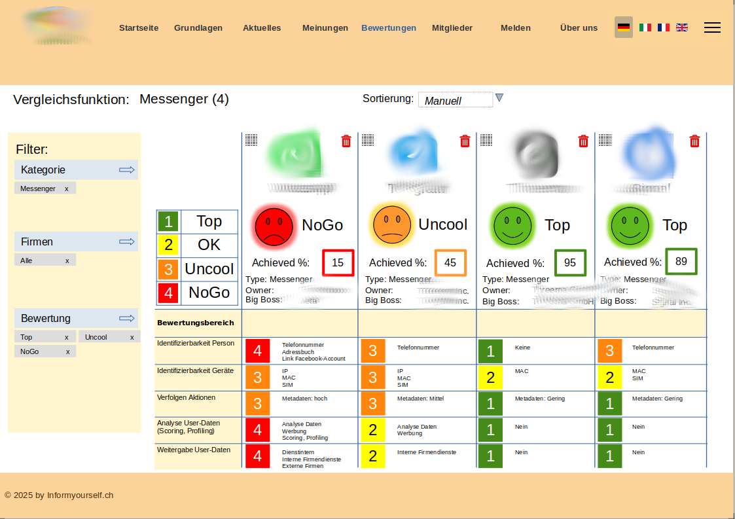Delete the messenger column with 89 percent score
Screen dimensions: 735x519
point(695,141)
